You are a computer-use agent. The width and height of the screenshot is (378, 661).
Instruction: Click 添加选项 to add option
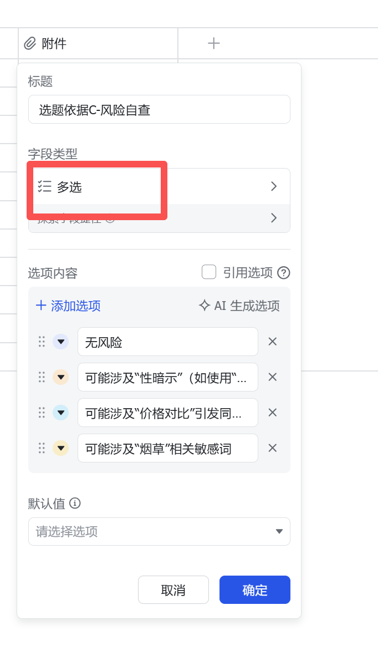click(x=69, y=306)
